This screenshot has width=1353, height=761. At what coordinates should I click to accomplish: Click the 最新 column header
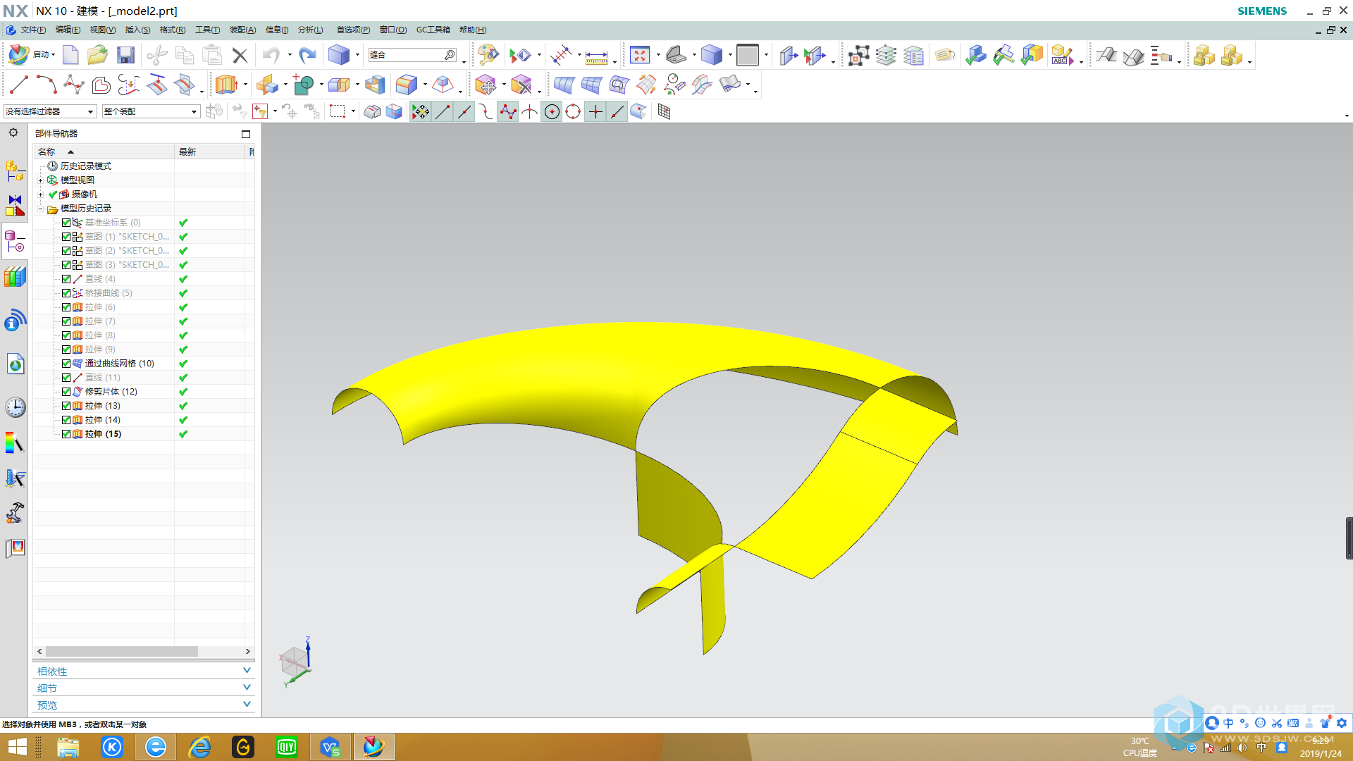pos(210,151)
